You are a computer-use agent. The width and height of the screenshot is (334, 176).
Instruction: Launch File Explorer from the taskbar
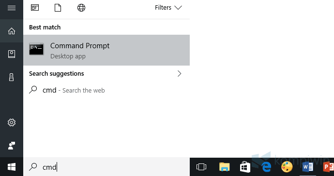click(224, 167)
